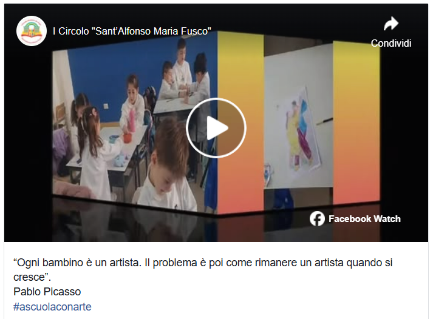Click the Picasso quote text starting "Ogni bambino"
The width and height of the screenshot is (433, 319).
pyautogui.click(x=203, y=270)
